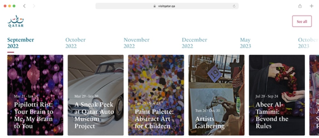Image resolution: width=319 pixels, height=138 pixels.
Task: Open the Safari share icon
Action: click(x=300, y=6)
